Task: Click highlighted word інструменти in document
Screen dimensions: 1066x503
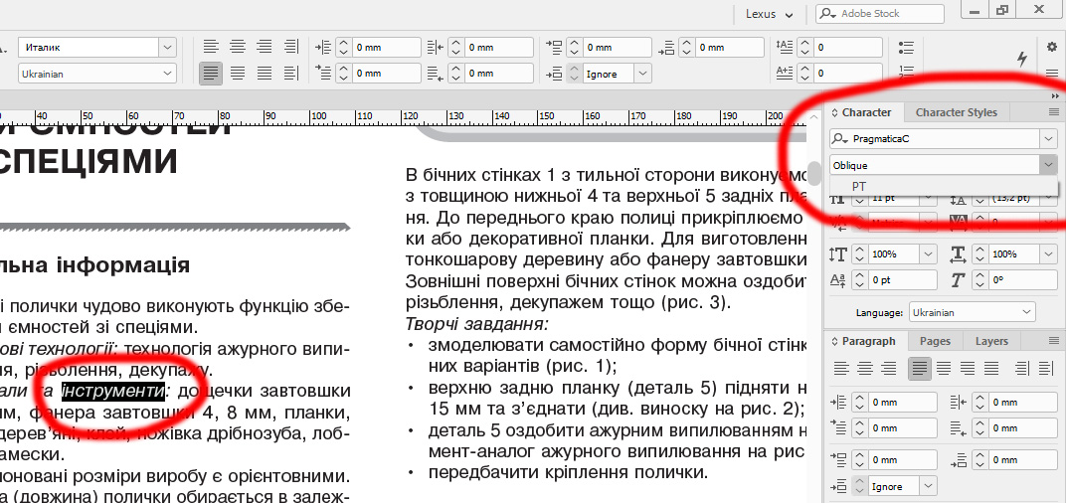Action: [x=112, y=391]
